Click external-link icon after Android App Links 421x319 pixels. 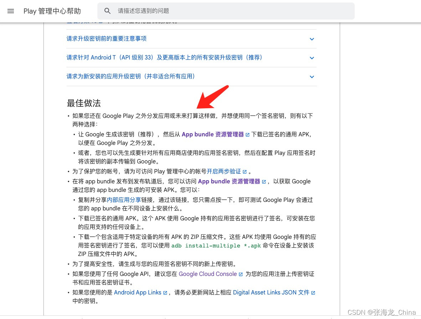pos(165,293)
